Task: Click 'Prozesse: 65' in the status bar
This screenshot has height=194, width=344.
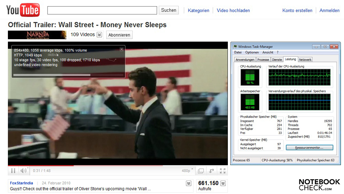Action: (x=241, y=160)
